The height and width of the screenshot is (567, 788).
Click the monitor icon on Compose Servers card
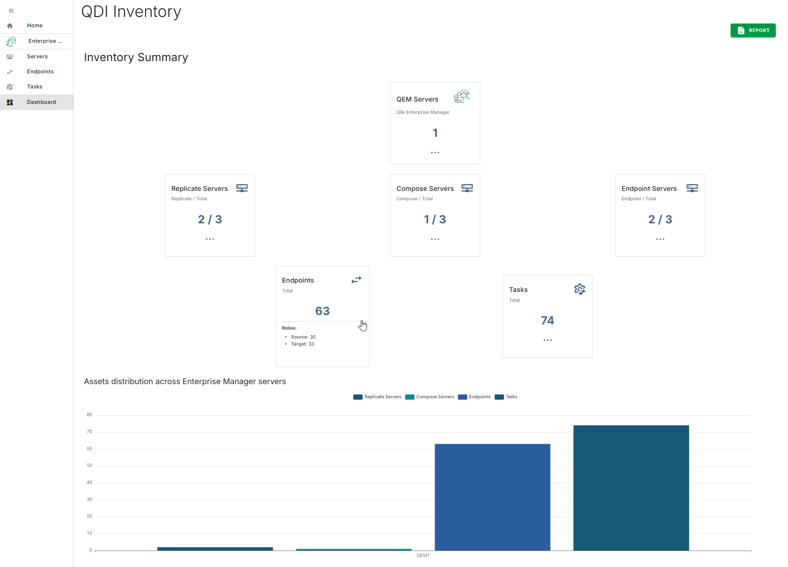pos(467,188)
